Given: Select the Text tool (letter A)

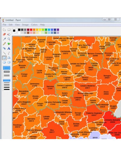Looking at the screenshot, I should [x=9, y=48].
